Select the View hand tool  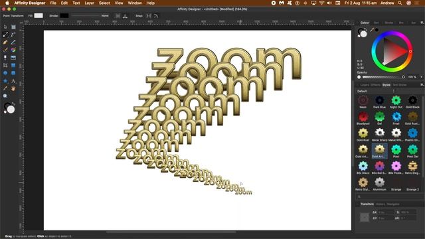[13, 88]
